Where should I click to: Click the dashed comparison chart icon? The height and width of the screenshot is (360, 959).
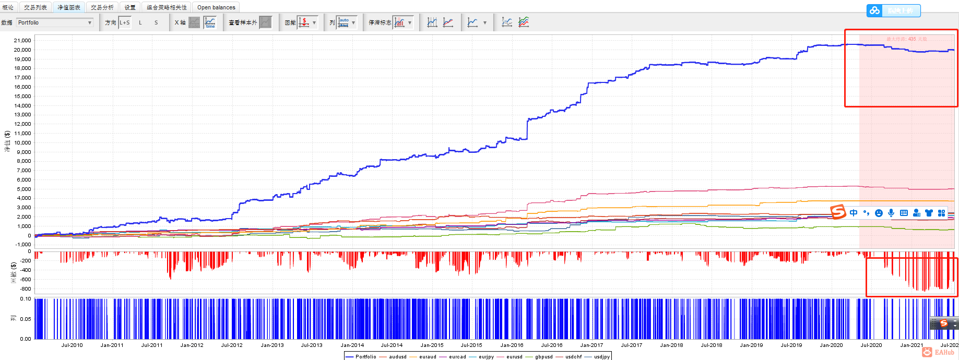[x=507, y=22]
